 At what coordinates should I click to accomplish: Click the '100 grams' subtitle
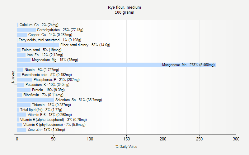[x=124, y=12]
